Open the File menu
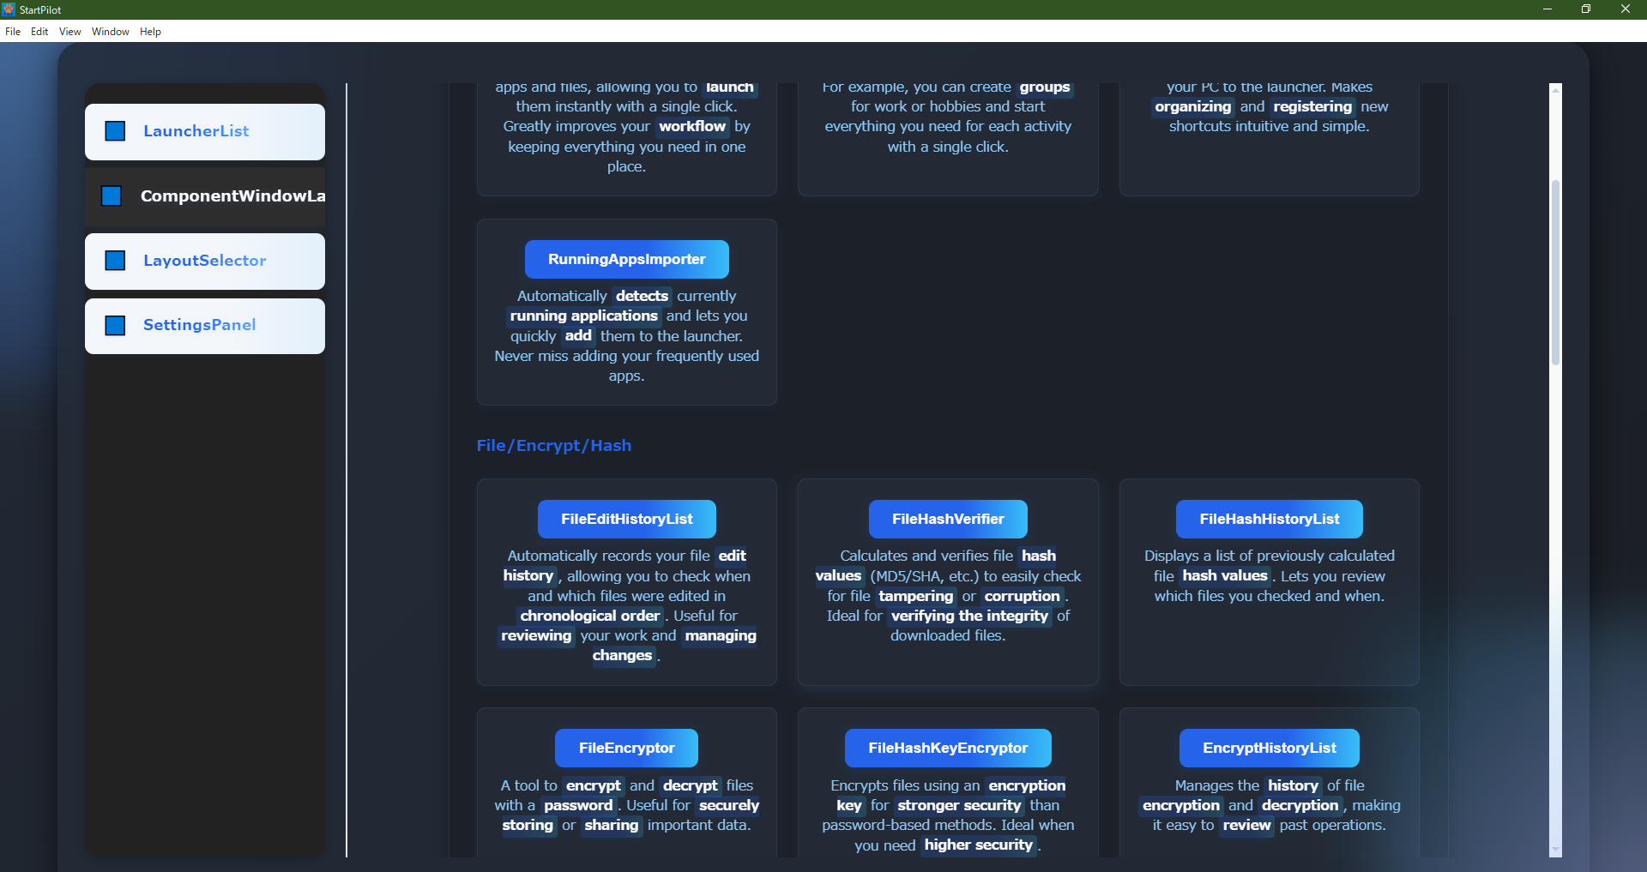The height and width of the screenshot is (872, 1647). coord(13,32)
